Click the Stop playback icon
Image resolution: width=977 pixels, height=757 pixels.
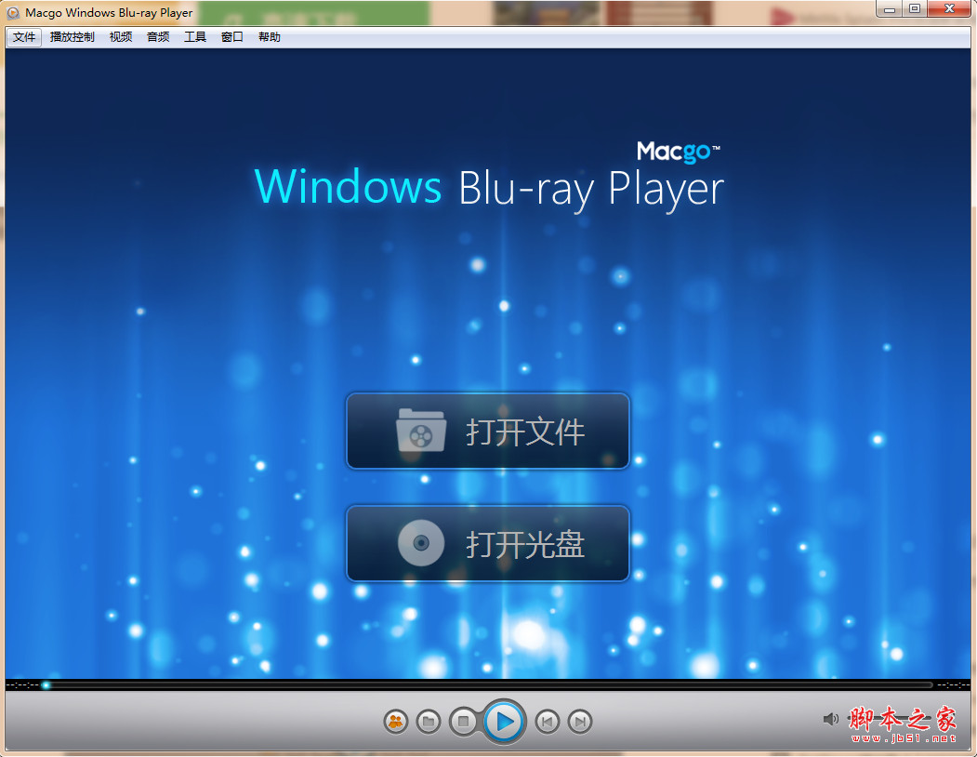(x=463, y=722)
